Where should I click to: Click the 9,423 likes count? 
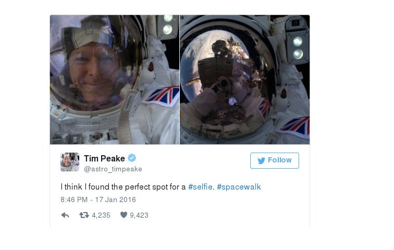point(139,215)
